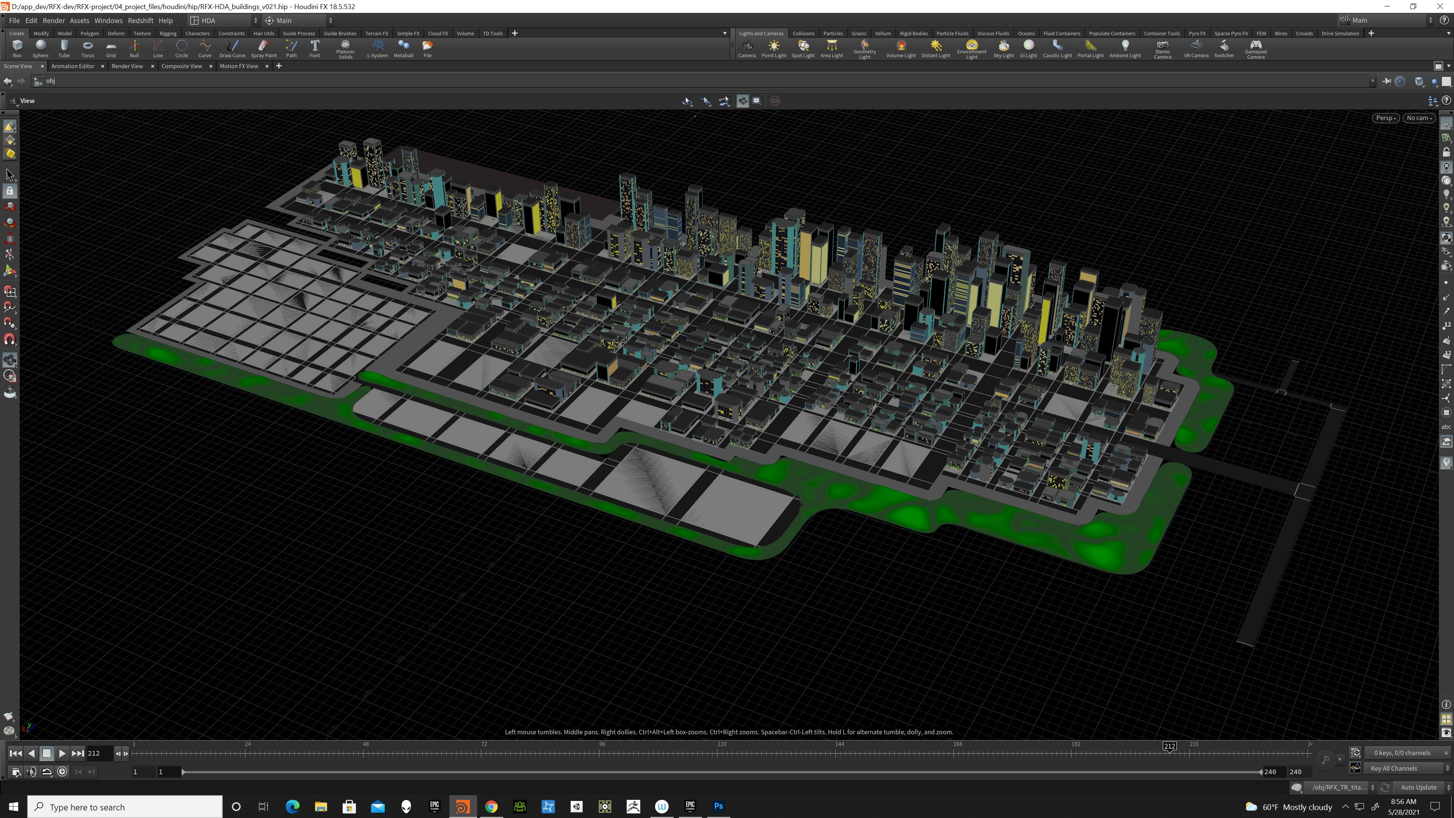Create an Area Light

click(832, 48)
